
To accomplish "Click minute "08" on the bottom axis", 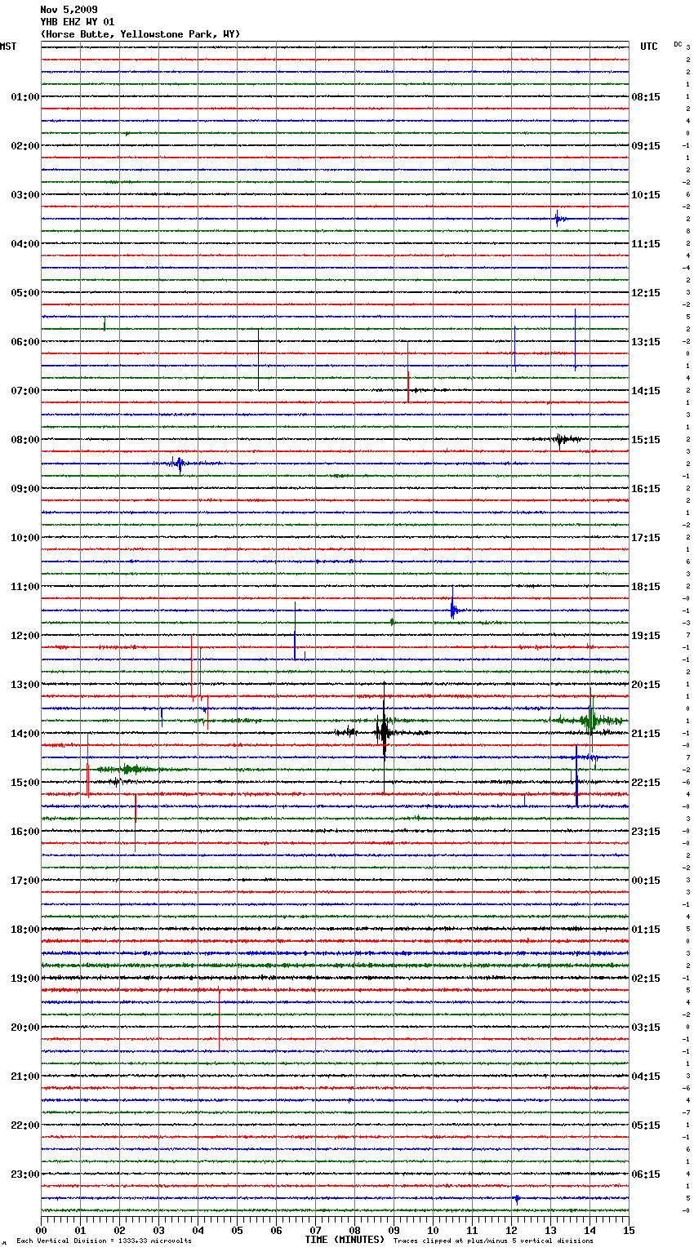I will click(354, 1230).
